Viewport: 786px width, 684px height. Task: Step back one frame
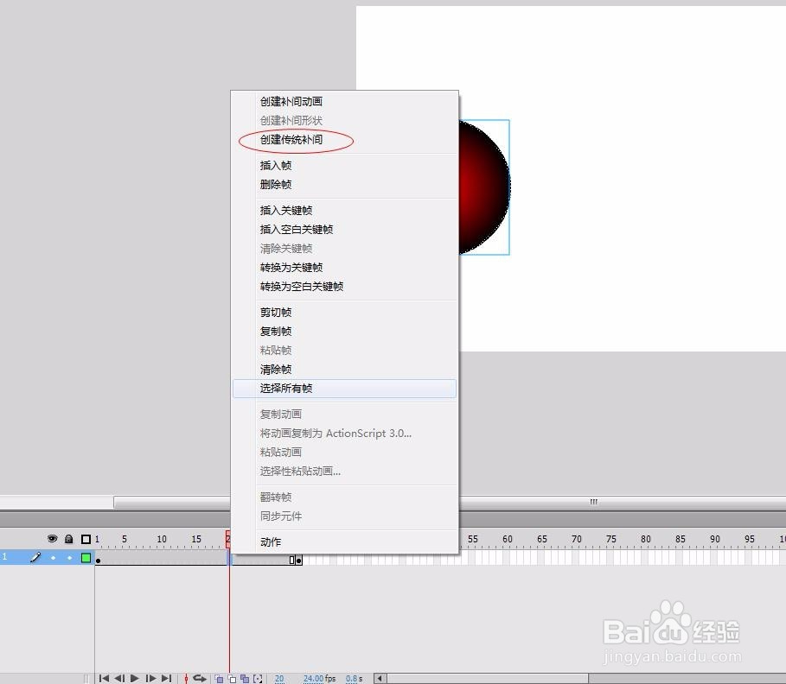(x=119, y=678)
